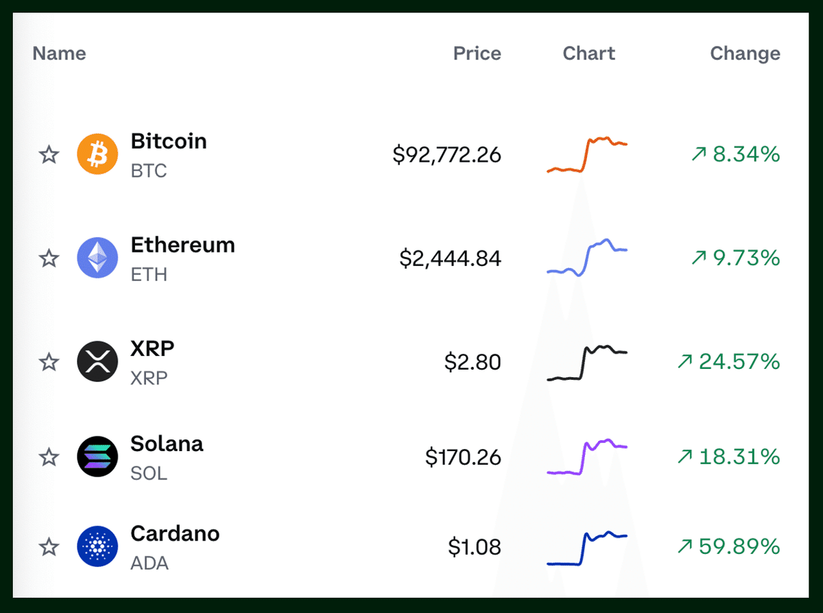Star Bitcoin as a favorite
The image size is (823, 613).
pos(49,154)
